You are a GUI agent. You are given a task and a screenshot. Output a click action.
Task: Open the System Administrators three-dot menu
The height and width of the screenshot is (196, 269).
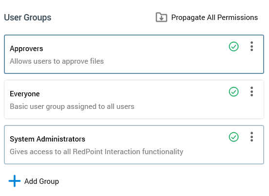251,137
